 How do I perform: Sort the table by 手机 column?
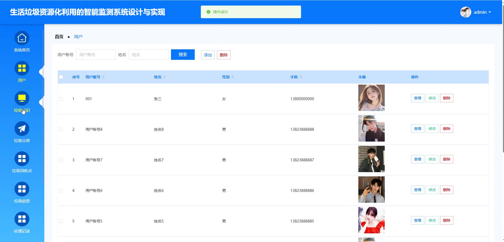pyautogui.click(x=301, y=77)
